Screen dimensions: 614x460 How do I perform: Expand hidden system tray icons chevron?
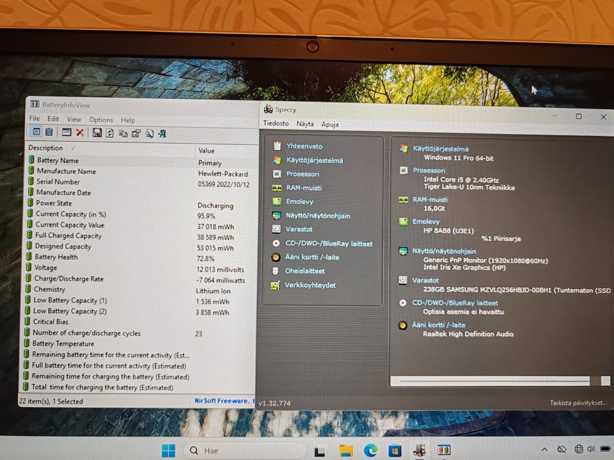[544, 450]
